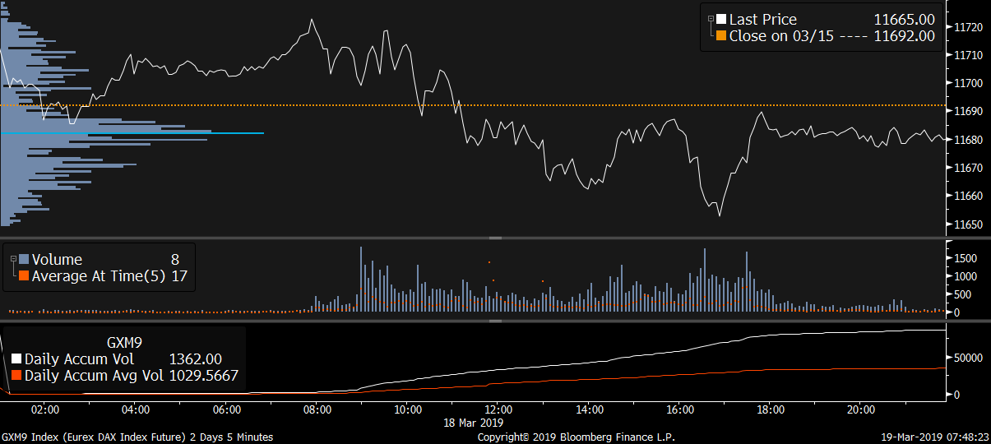Image resolution: width=991 pixels, height=444 pixels.
Task: Click the 11700 price axis tick
Action: 967,83
